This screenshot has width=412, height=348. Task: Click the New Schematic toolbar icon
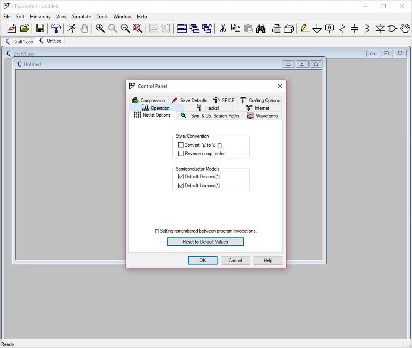tap(12, 28)
